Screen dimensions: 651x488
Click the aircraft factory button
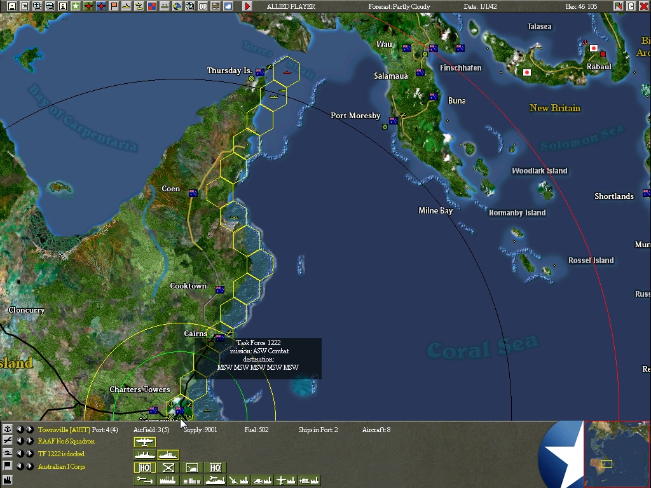point(287,480)
